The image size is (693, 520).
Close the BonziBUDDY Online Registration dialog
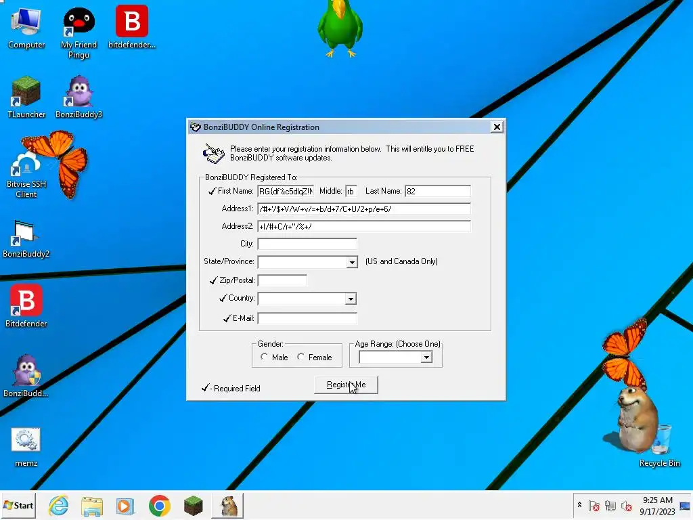[x=497, y=127]
